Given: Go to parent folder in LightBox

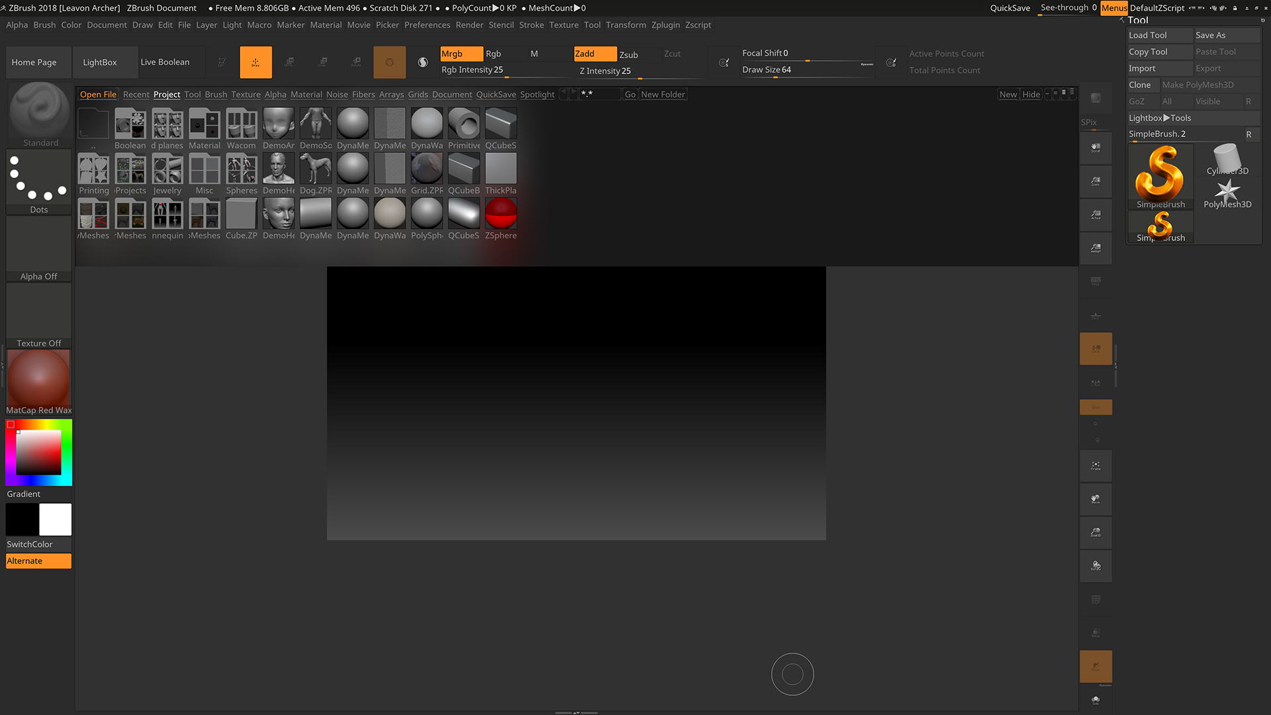Looking at the screenshot, I should (x=93, y=130).
